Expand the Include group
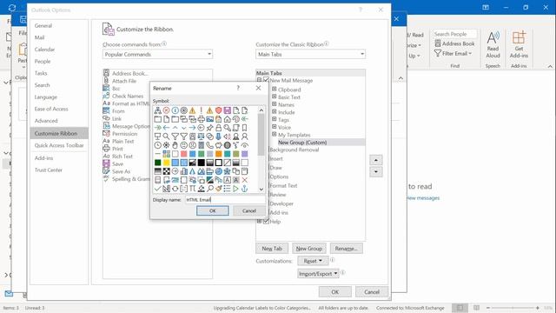Viewport: 556px width, 313px height. (x=275, y=112)
